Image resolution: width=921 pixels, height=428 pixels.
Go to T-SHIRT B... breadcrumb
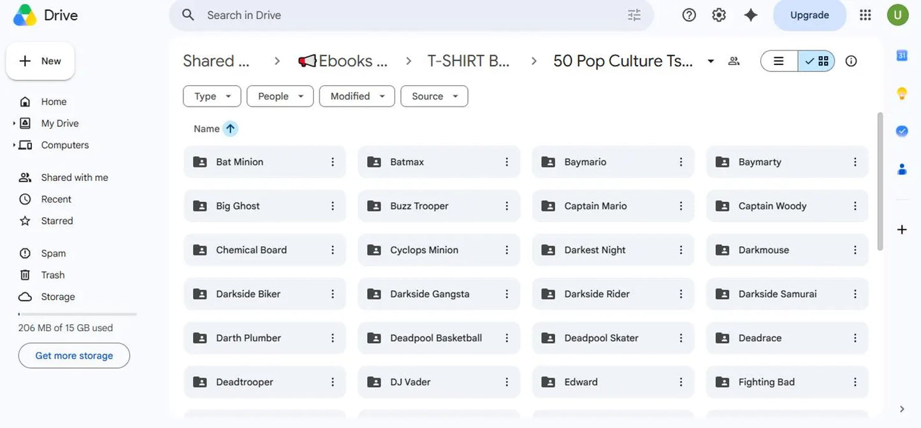pyautogui.click(x=468, y=61)
